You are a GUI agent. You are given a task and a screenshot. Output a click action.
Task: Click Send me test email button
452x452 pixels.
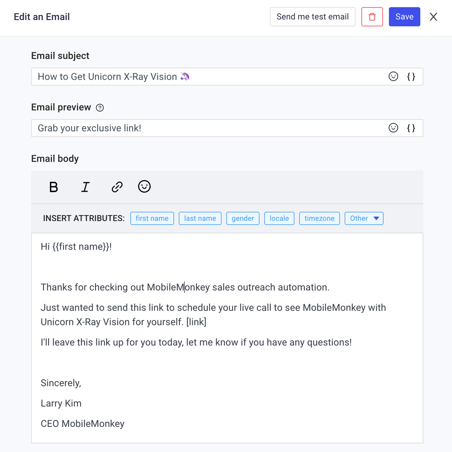tap(312, 17)
